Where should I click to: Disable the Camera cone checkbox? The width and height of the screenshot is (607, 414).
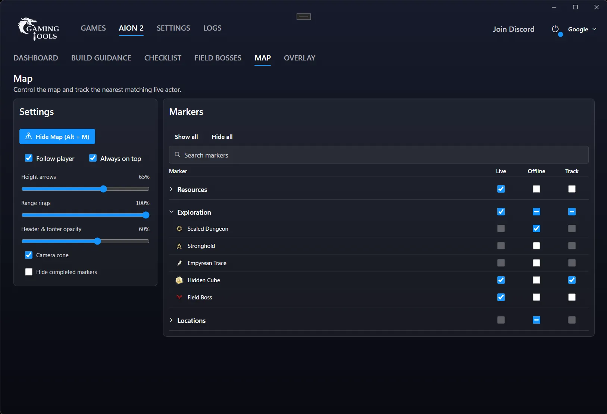pyautogui.click(x=29, y=255)
